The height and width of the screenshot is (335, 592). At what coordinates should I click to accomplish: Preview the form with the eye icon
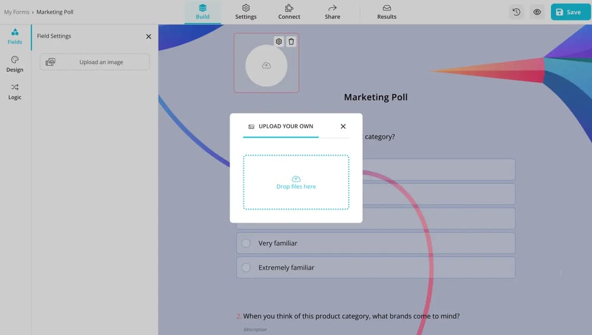coord(537,12)
